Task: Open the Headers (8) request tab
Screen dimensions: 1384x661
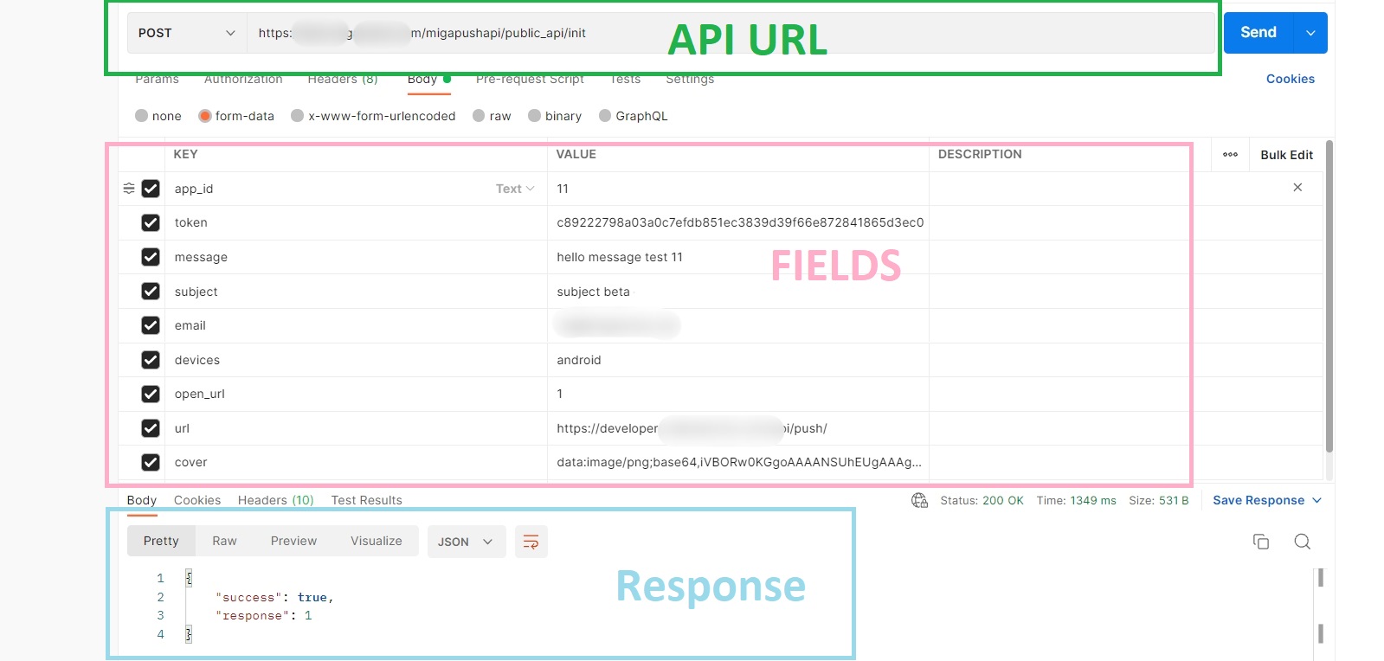Action: pyautogui.click(x=343, y=79)
